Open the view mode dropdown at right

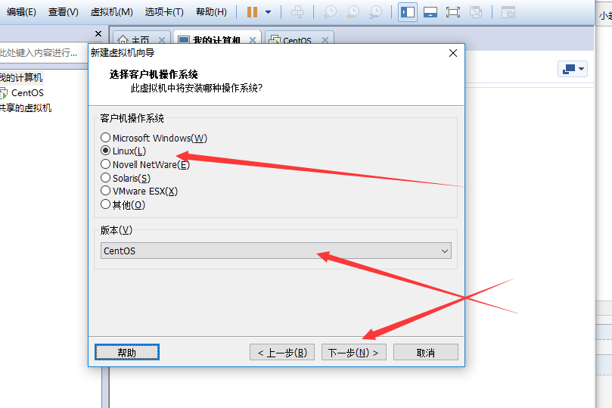(x=573, y=69)
